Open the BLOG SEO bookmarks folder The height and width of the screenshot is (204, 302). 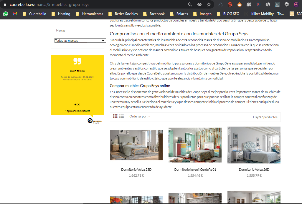(228, 14)
